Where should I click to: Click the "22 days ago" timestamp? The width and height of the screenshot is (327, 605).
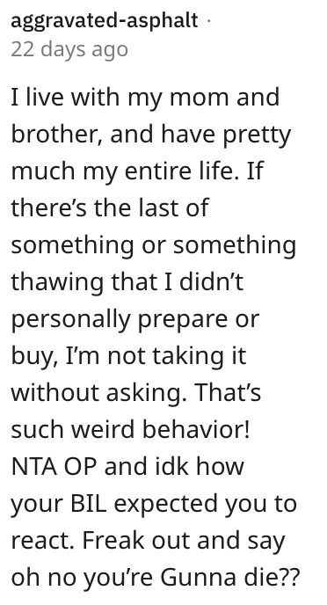(69, 50)
